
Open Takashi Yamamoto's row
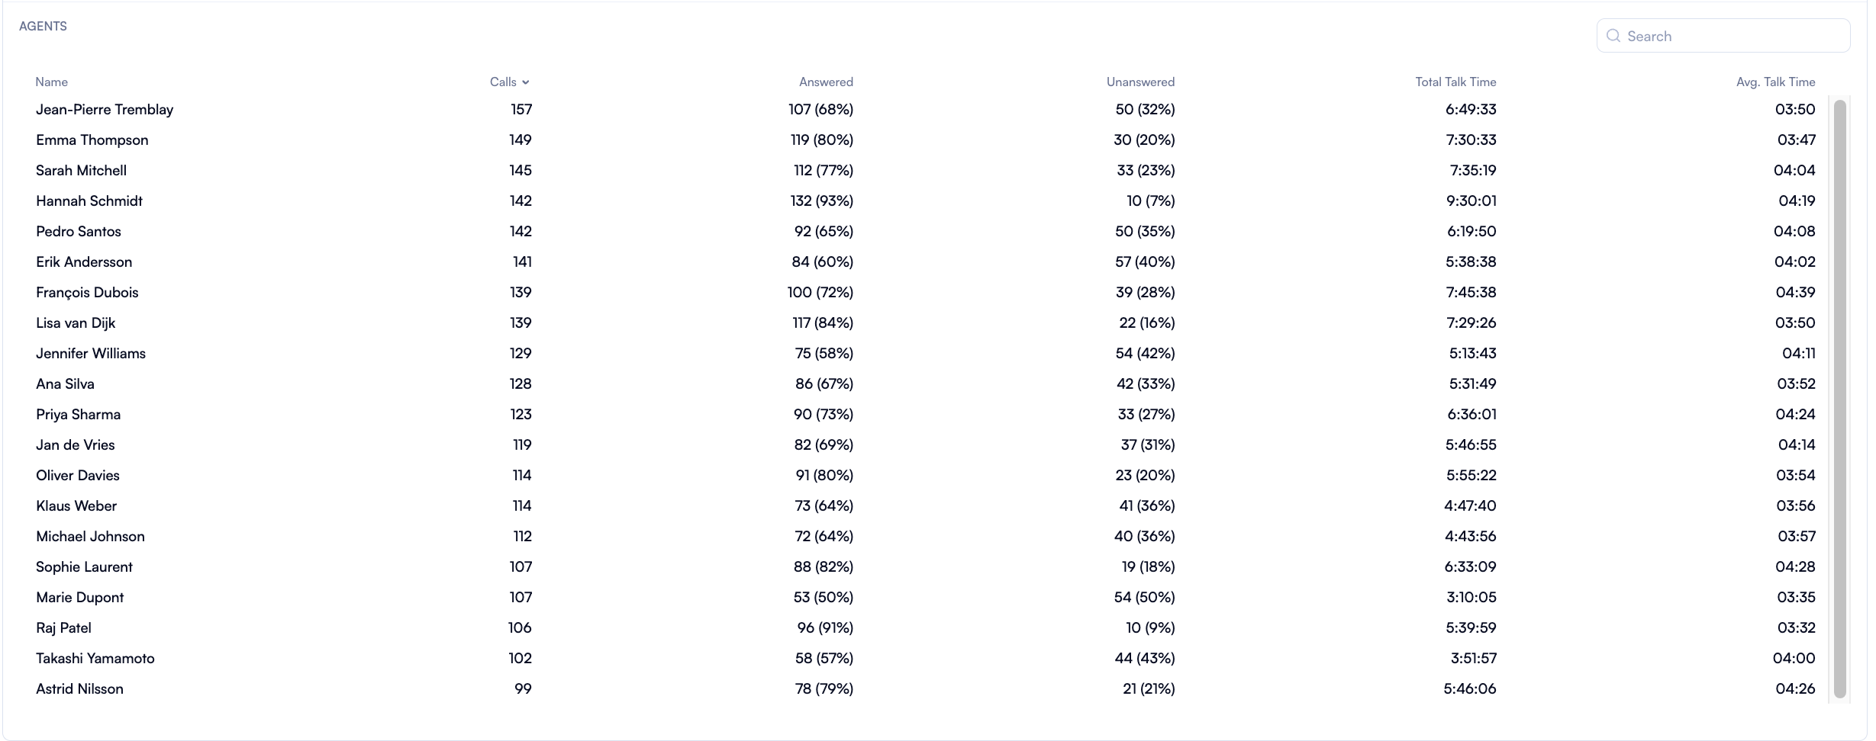point(95,659)
